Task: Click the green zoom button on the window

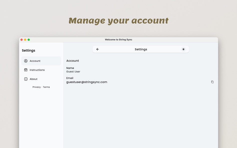Action: (29, 39)
